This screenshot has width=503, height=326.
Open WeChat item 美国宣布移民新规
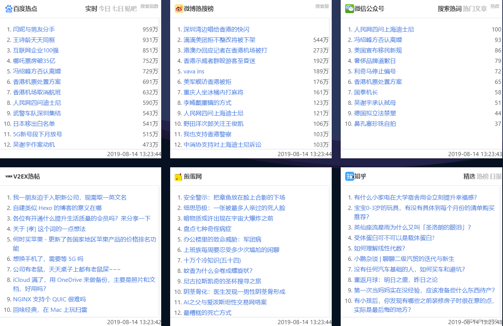click(x=378, y=50)
